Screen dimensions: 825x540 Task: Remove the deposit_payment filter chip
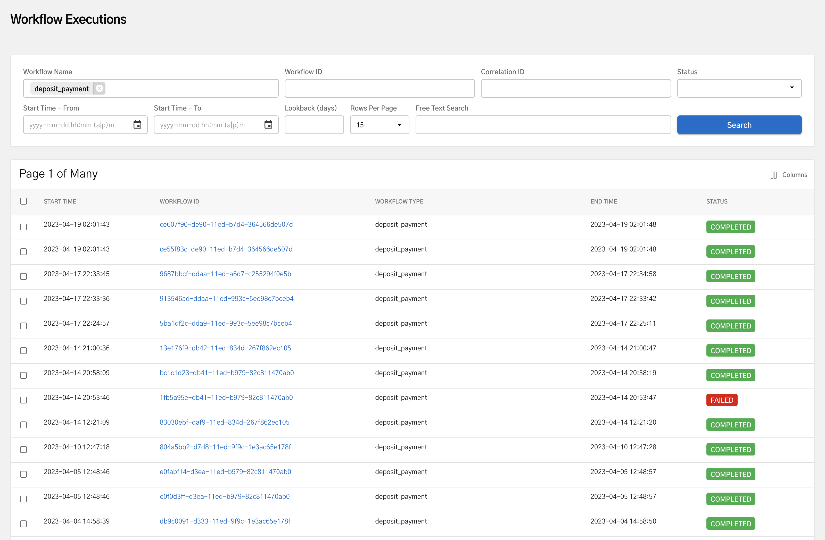(100, 88)
